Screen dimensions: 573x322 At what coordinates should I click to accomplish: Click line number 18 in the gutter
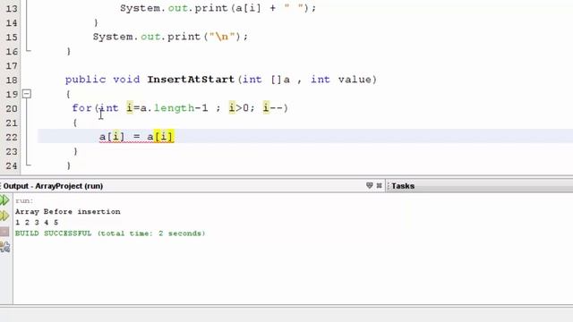point(12,80)
